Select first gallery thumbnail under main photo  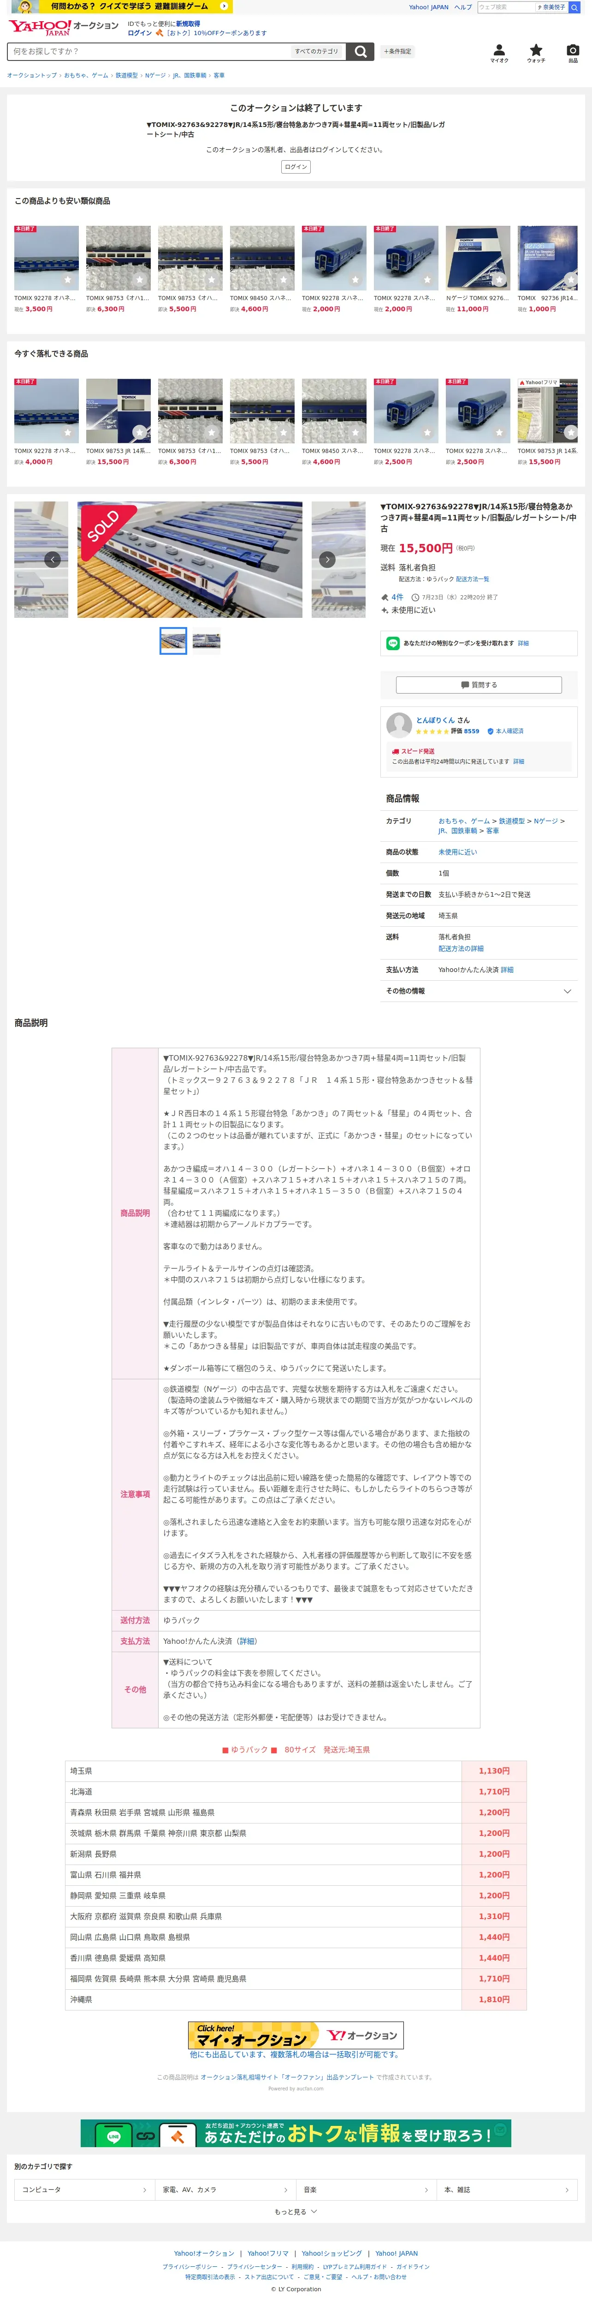[x=173, y=641]
